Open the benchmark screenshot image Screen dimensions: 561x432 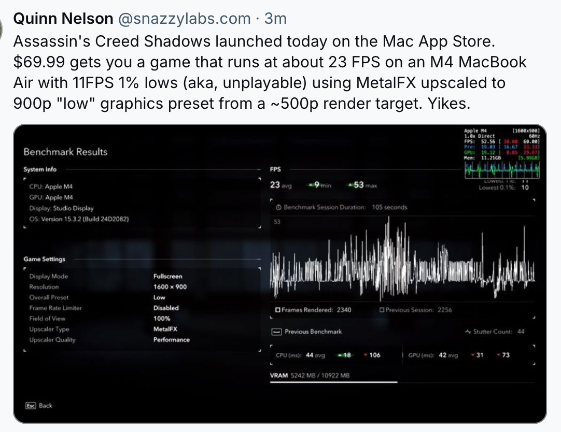[x=280, y=273]
